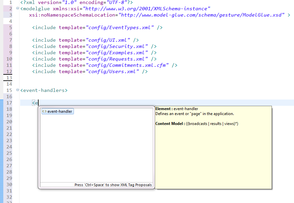The width and height of the screenshot is (294, 203).
Task: Collapse the modelglue element fold marker
Action: [17, 8]
